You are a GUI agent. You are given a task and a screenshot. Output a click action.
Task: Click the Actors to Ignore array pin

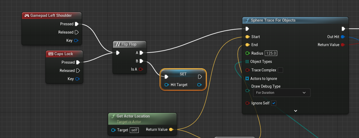[x=247, y=79]
